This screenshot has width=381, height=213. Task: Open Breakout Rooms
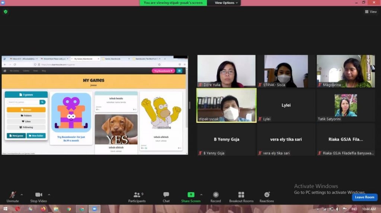(241, 197)
